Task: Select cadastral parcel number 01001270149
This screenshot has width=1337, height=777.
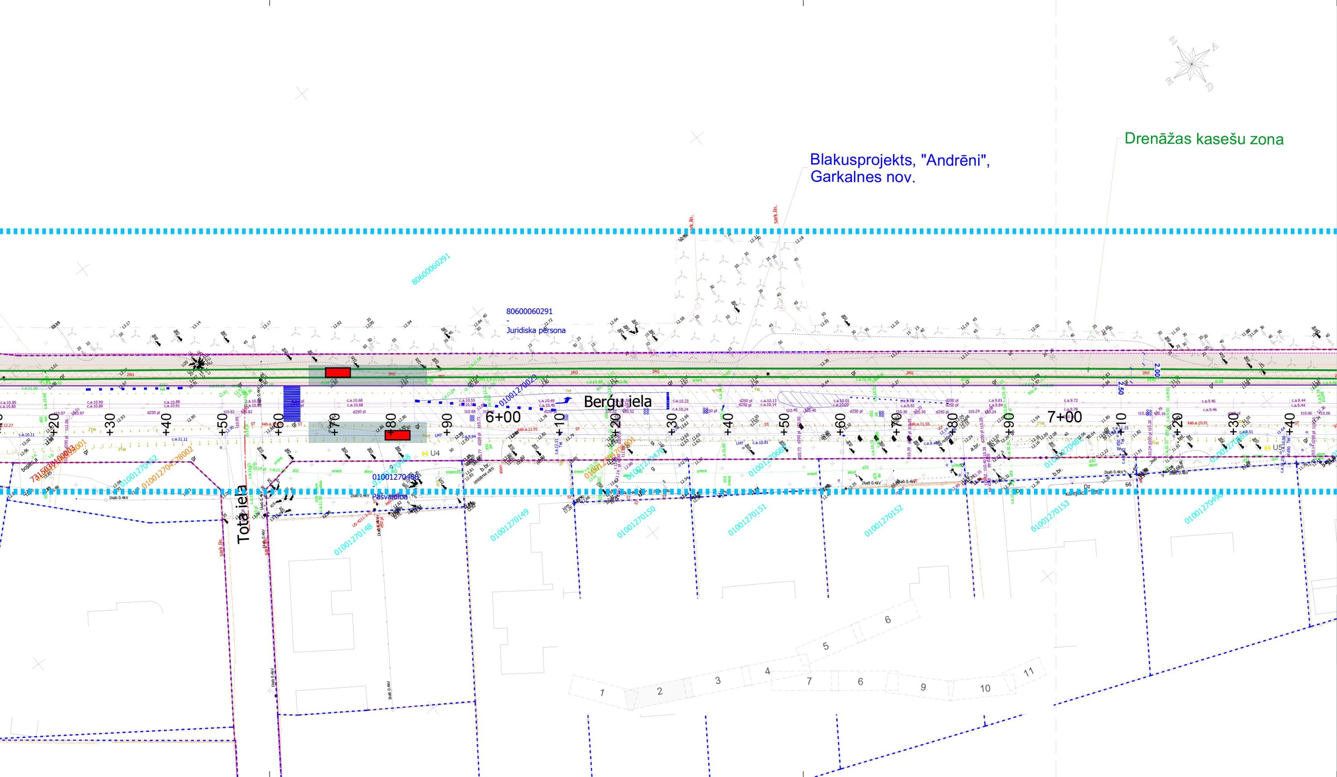Action: (x=509, y=525)
